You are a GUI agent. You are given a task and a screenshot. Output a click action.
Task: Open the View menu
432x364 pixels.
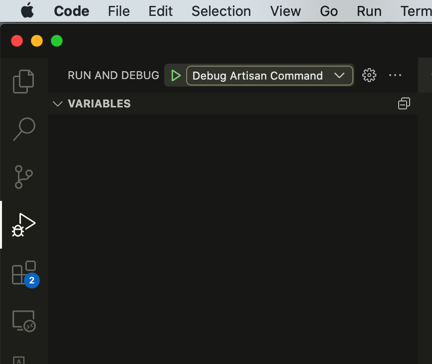[x=285, y=11]
